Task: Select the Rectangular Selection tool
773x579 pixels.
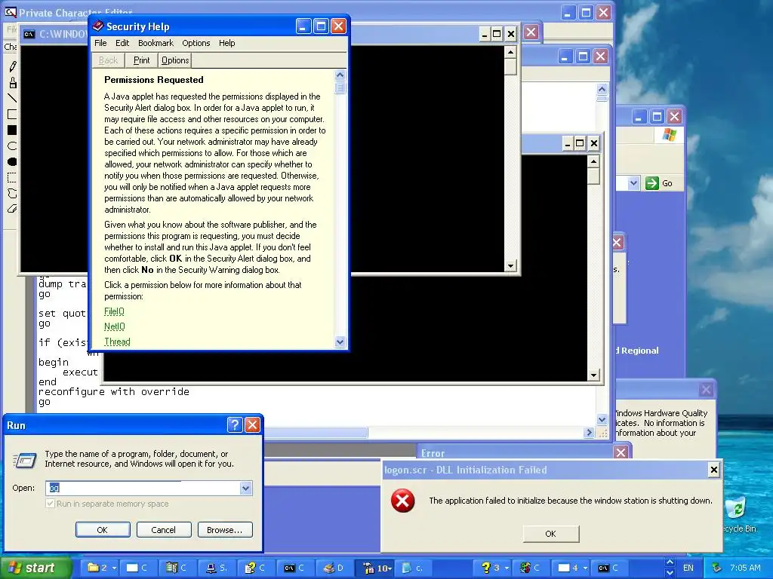Action: pyautogui.click(x=12, y=177)
